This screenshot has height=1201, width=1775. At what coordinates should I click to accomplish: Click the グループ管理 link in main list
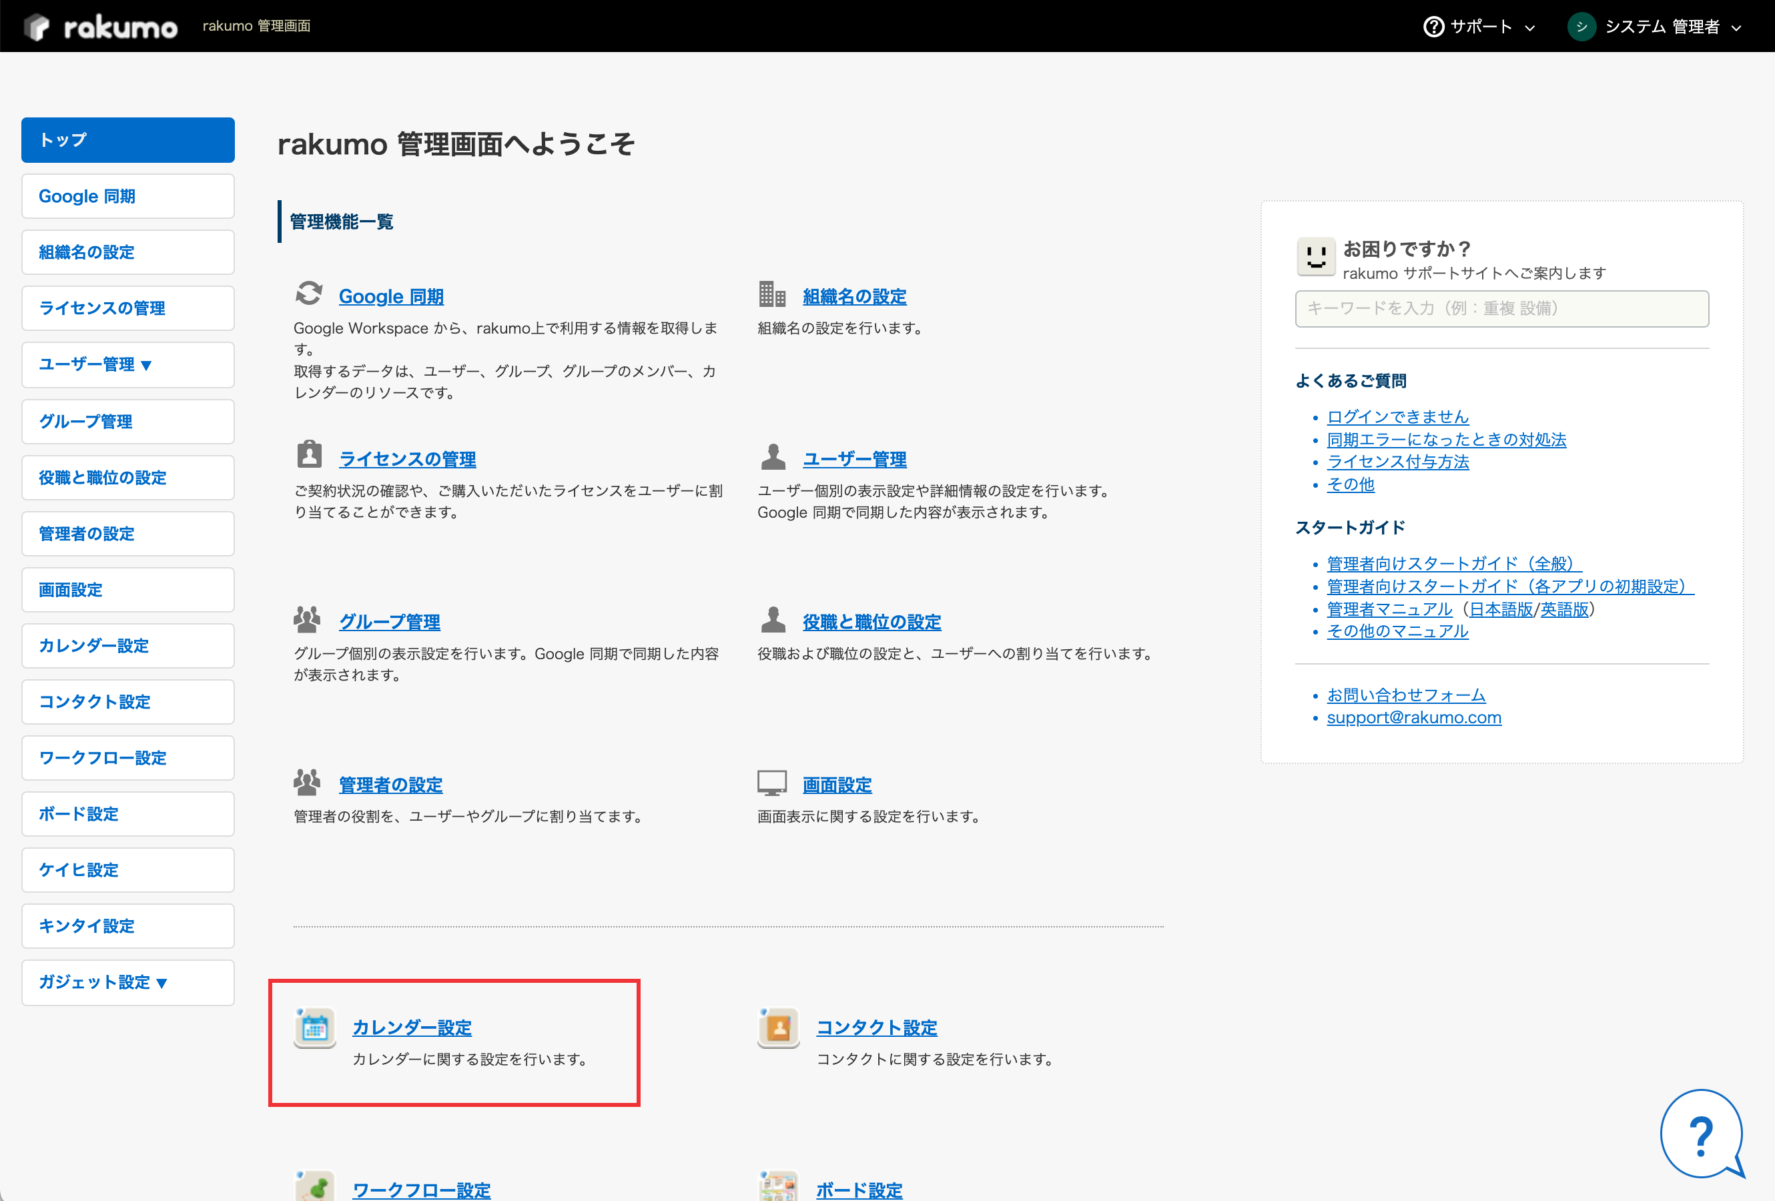tap(390, 621)
